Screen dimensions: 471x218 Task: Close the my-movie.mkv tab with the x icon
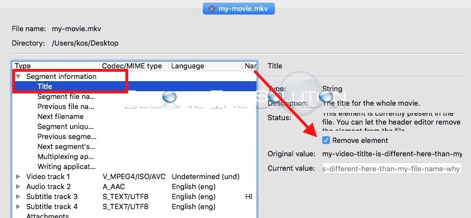tap(212, 9)
